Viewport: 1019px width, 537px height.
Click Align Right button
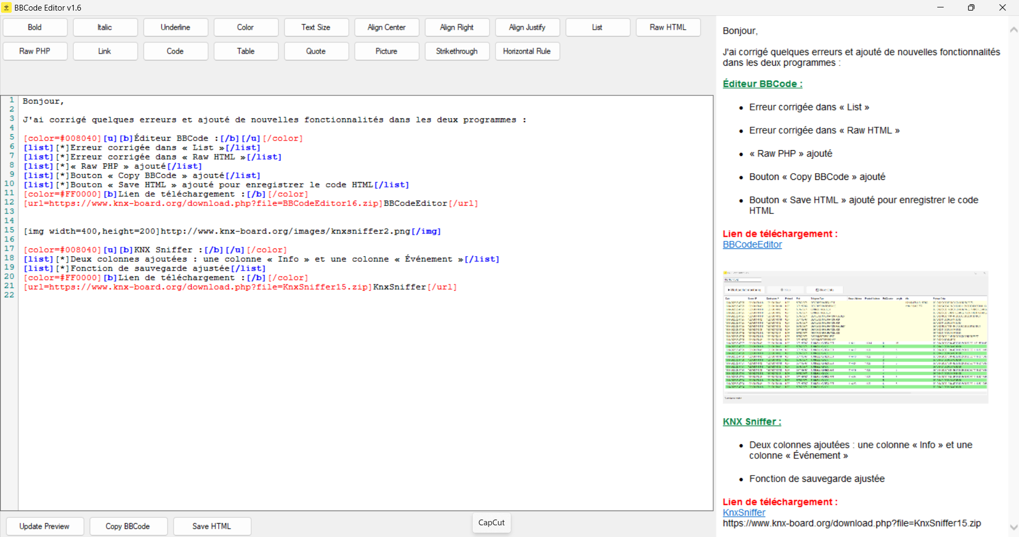[x=457, y=28]
